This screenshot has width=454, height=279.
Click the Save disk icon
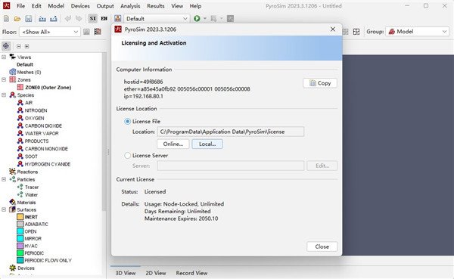coord(29,18)
